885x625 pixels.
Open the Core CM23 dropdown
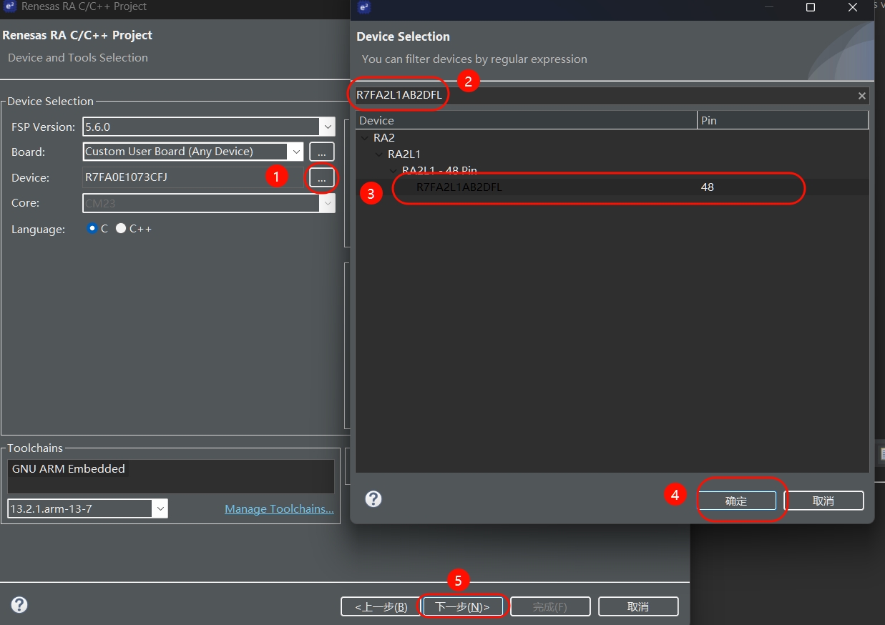coord(327,203)
